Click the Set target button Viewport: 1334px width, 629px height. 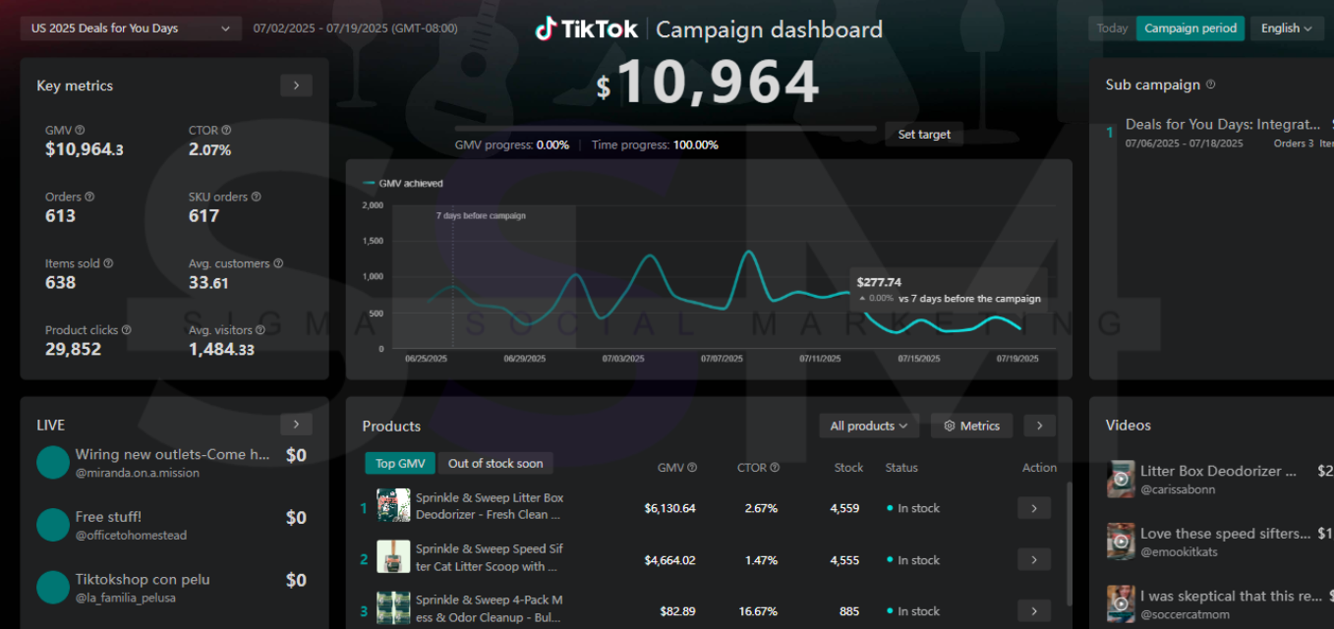(x=924, y=135)
